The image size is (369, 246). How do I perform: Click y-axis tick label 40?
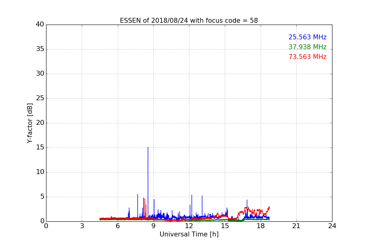click(x=40, y=25)
